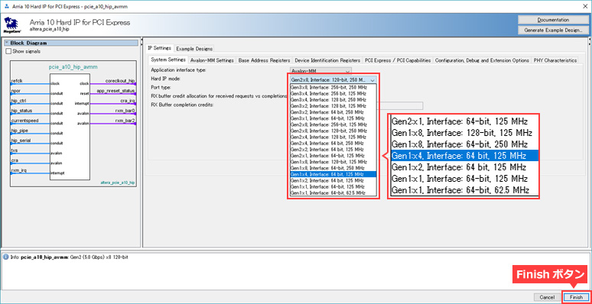Enable the Show signals checkbox
This screenshot has width=592, height=304.
(x=8, y=51)
